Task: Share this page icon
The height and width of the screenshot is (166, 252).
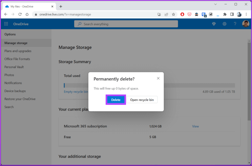Action: point(166,14)
